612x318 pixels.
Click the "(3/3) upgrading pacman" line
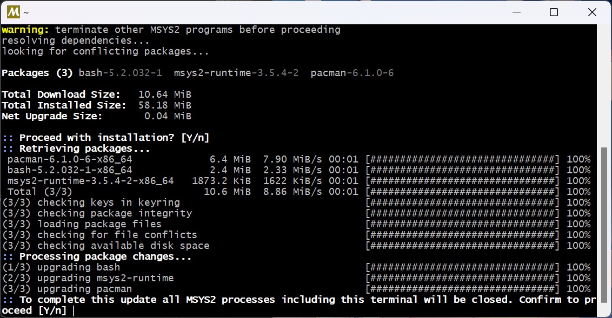(67, 289)
